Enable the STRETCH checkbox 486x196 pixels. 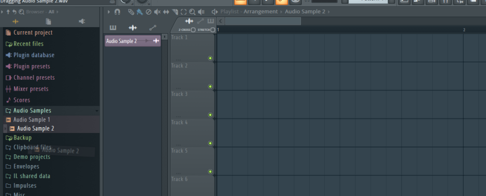point(213,29)
